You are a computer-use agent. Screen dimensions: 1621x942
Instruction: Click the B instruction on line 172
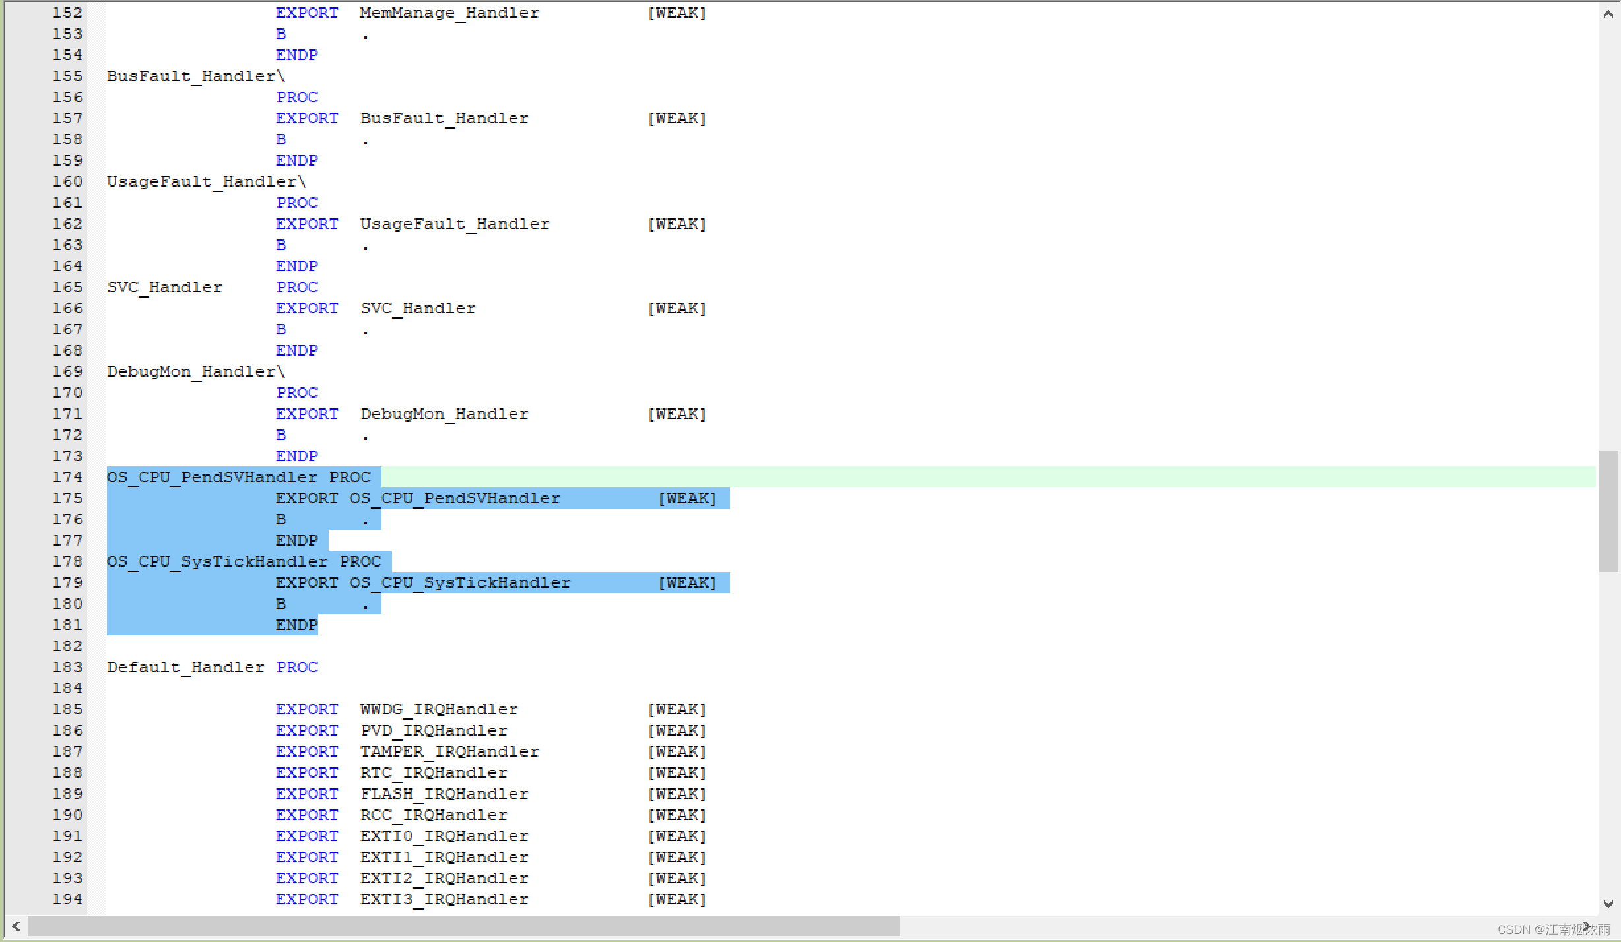coord(281,435)
